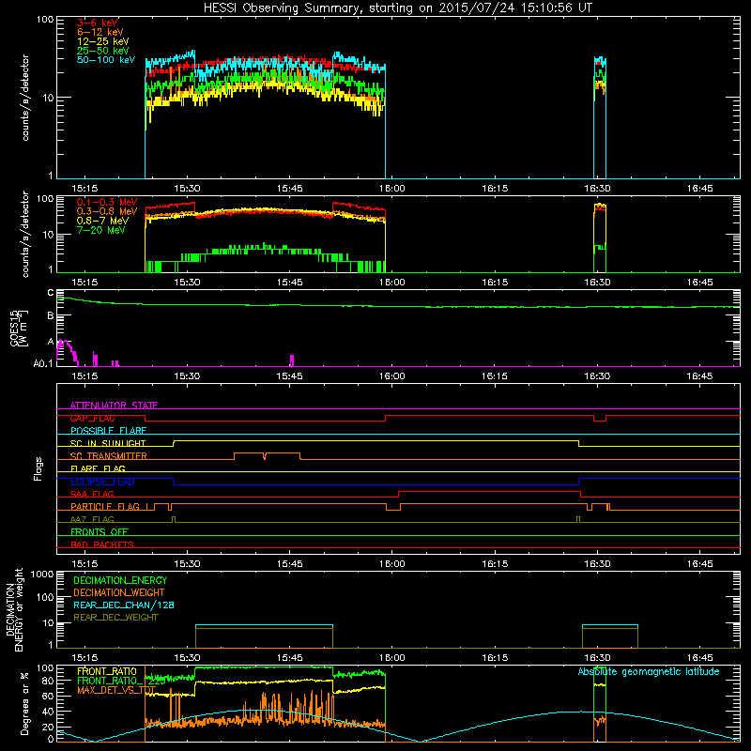751x751 pixels.
Task: Select the POSSIBLE_FLARE flag label
Action: (108, 431)
